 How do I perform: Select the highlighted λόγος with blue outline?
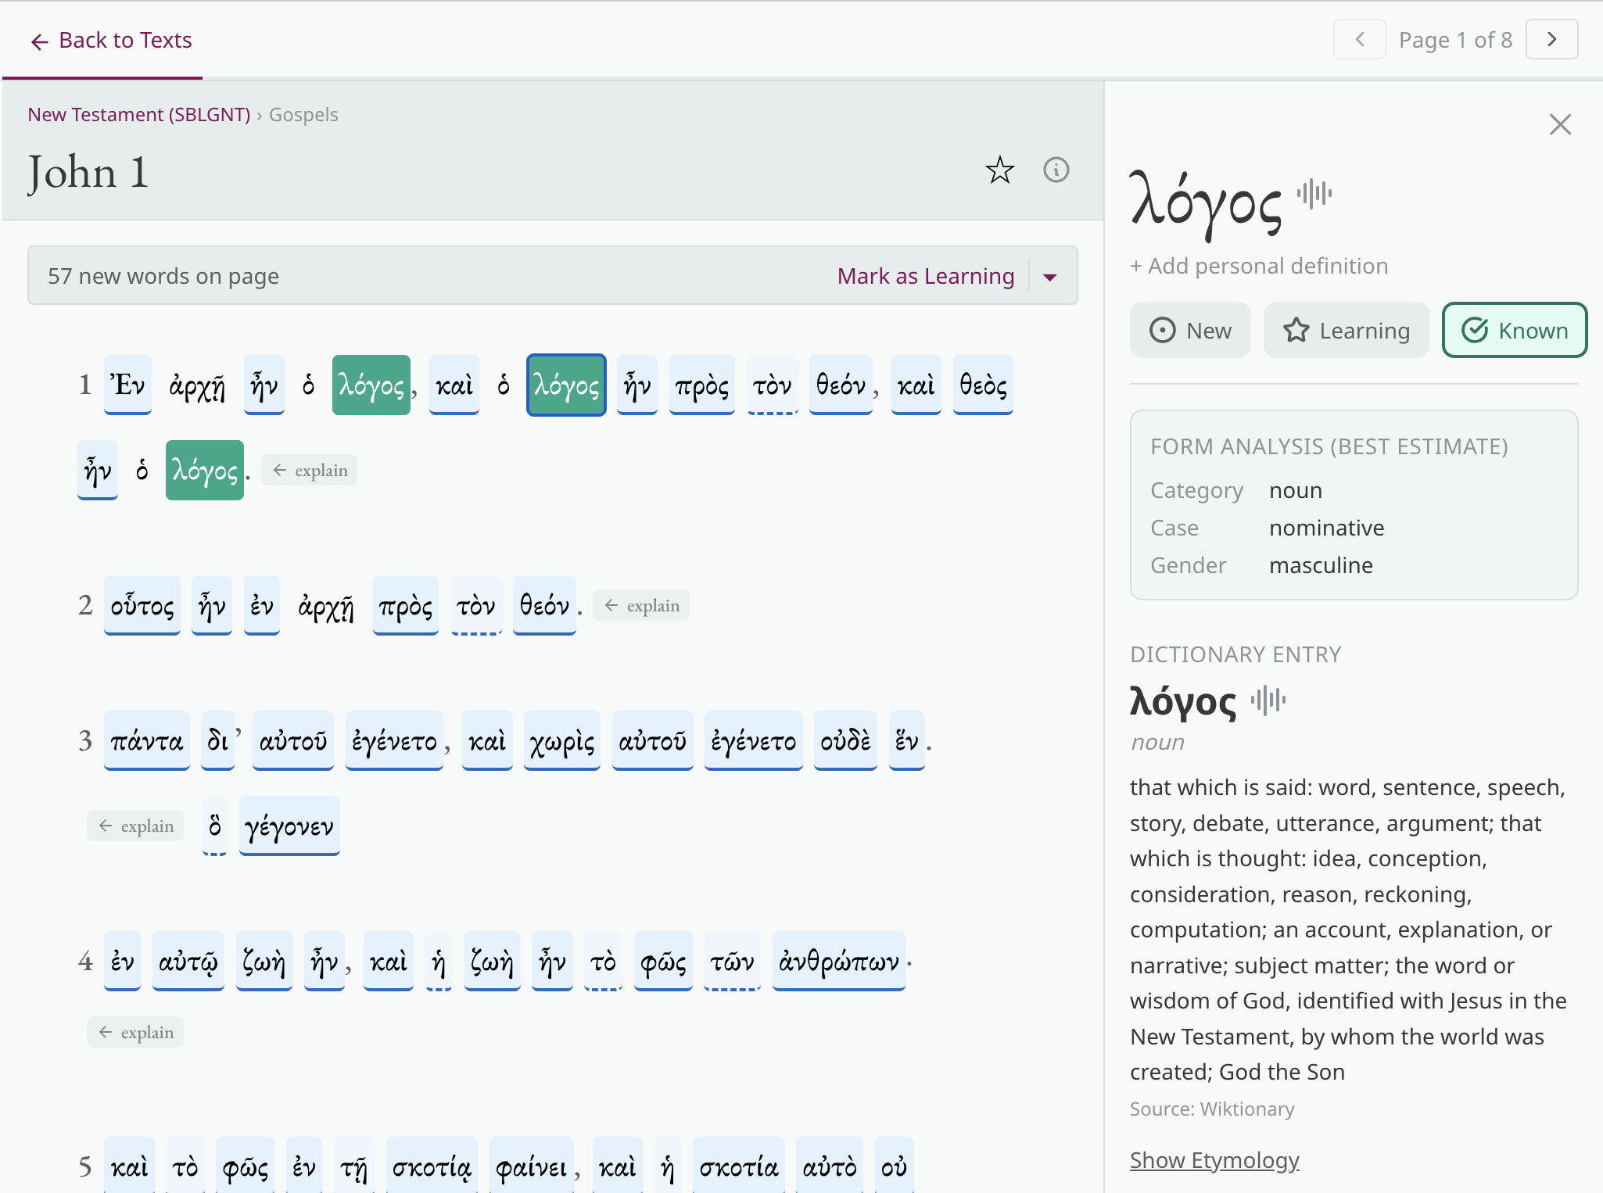[566, 385]
